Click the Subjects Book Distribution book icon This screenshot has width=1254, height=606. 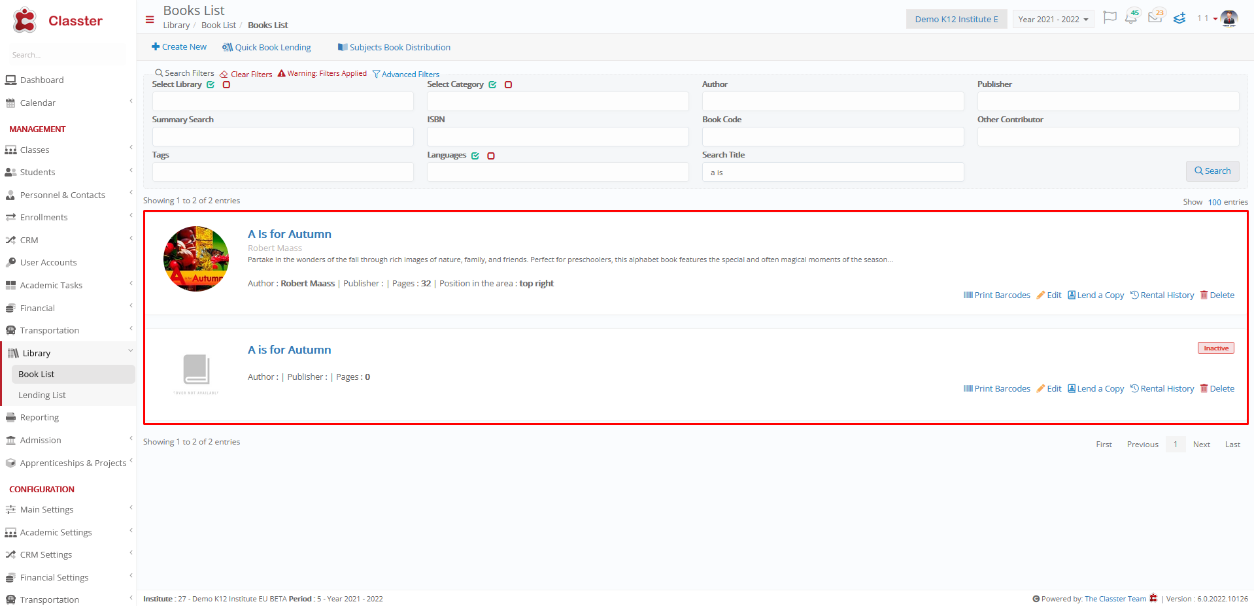coord(343,47)
